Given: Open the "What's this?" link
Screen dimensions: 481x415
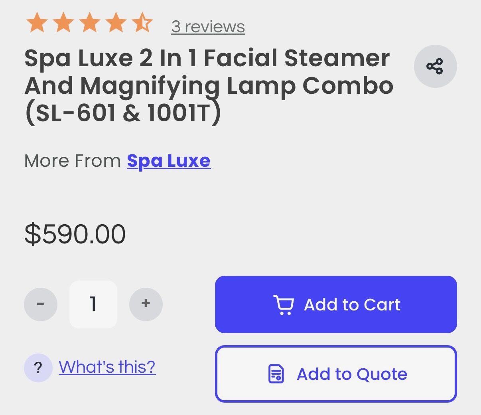Looking at the screenshot, I should click(107, 367).
